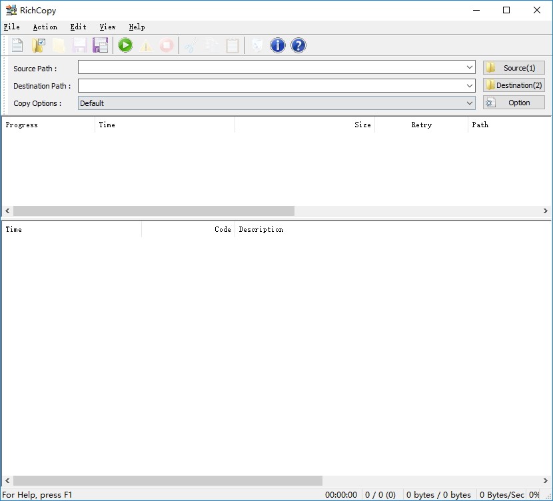Start copy with the green play button
Viewport: 553px width, 501px height.
pos(125,45)
